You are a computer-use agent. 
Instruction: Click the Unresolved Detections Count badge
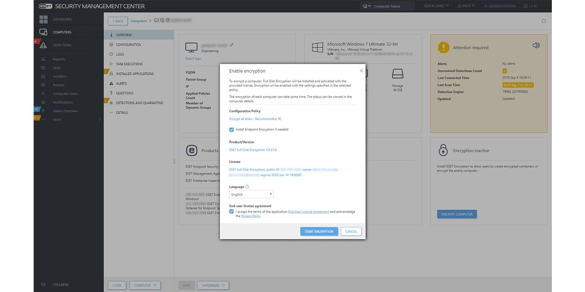tap(505, 71)
